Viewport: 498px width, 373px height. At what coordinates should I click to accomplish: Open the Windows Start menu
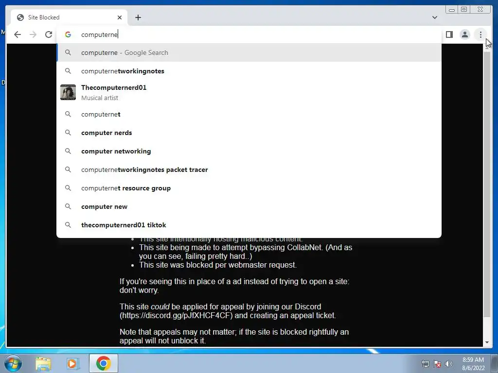13,363
